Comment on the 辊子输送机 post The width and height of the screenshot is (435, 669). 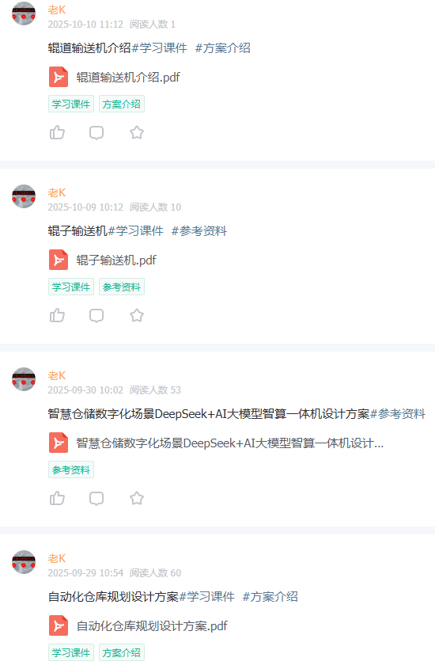pos(96,316)
